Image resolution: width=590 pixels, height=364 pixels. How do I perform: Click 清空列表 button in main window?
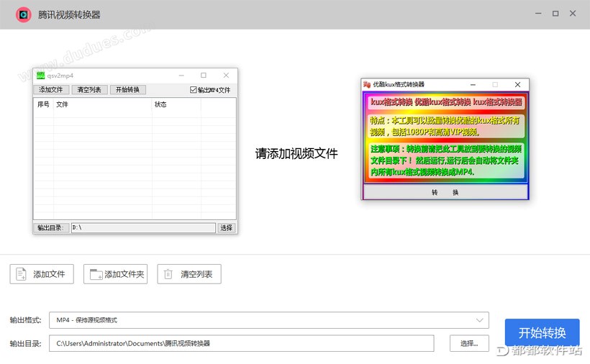189,274
